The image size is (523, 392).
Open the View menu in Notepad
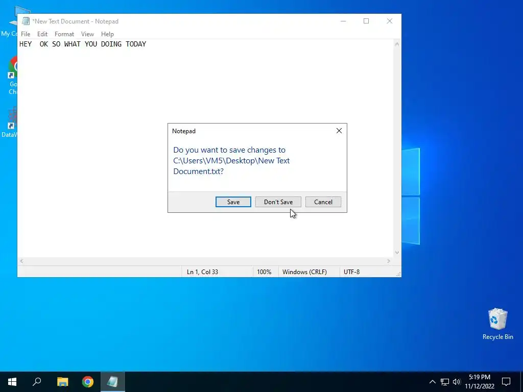[x=87, y=34]
